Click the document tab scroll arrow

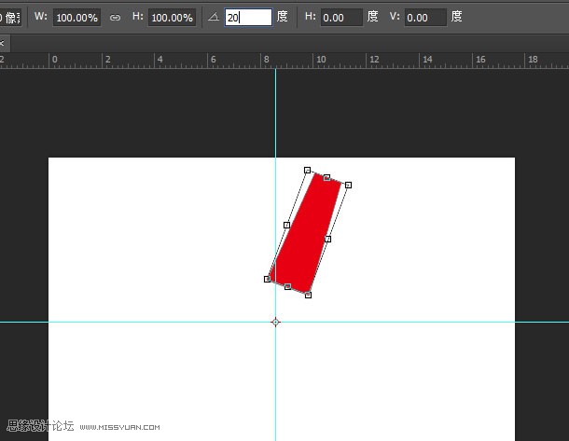point(3,42)
